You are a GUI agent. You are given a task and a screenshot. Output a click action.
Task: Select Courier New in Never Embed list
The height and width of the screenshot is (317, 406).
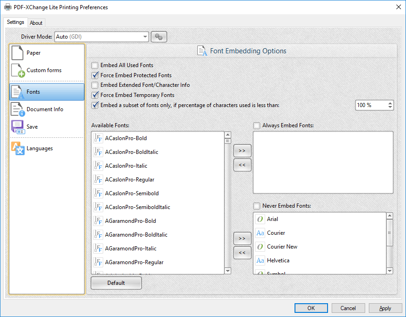click(x=320, y=247)
